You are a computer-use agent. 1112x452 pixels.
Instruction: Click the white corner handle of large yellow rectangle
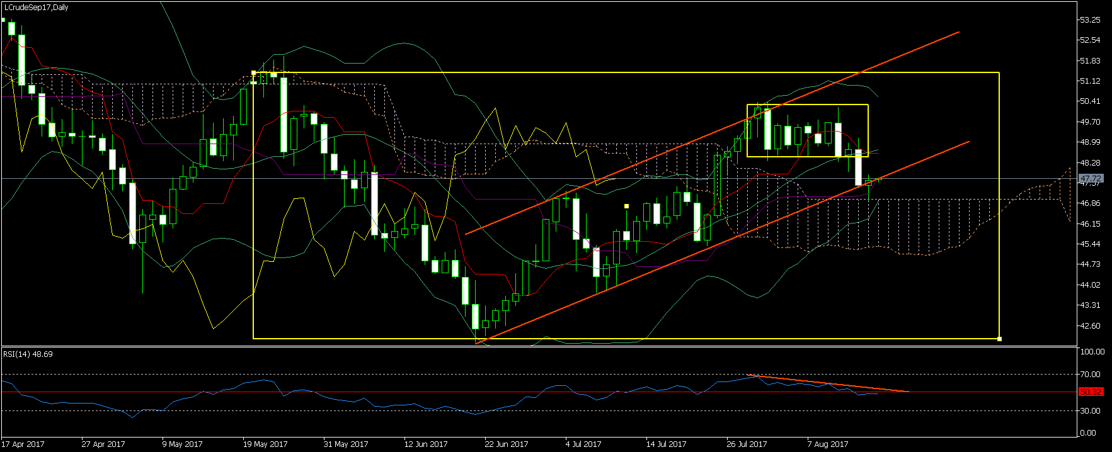1000,339
